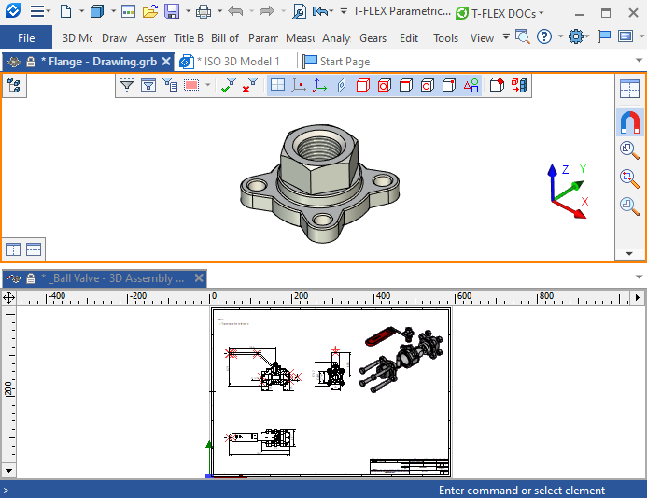
Task: Toggle the magnet snapping button
Action: coord(629,122)
